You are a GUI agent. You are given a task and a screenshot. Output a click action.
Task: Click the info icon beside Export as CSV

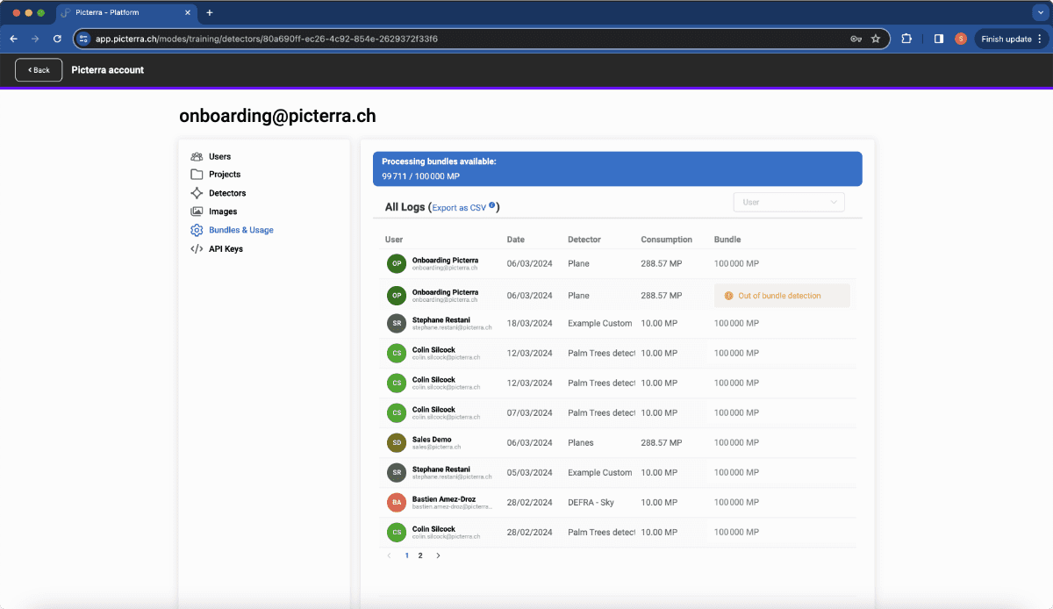[492, 206]
